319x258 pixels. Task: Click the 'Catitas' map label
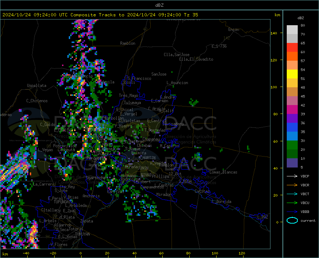coord(202,191)
